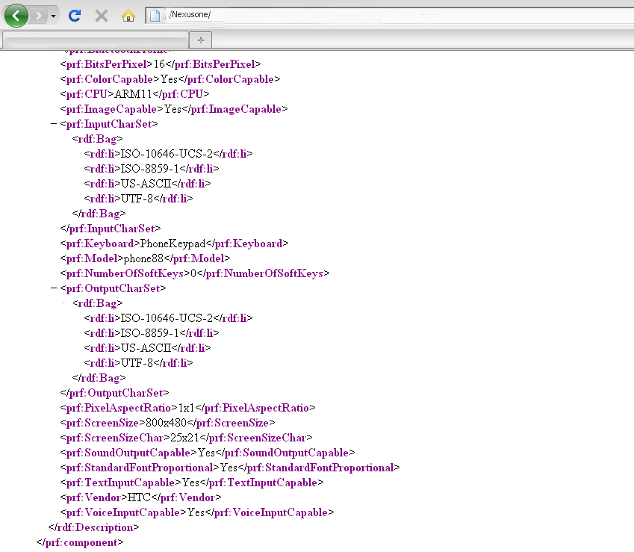
Task: Click the Vendor value HTC
Action: pyautogui.click(x=139, y=497)
